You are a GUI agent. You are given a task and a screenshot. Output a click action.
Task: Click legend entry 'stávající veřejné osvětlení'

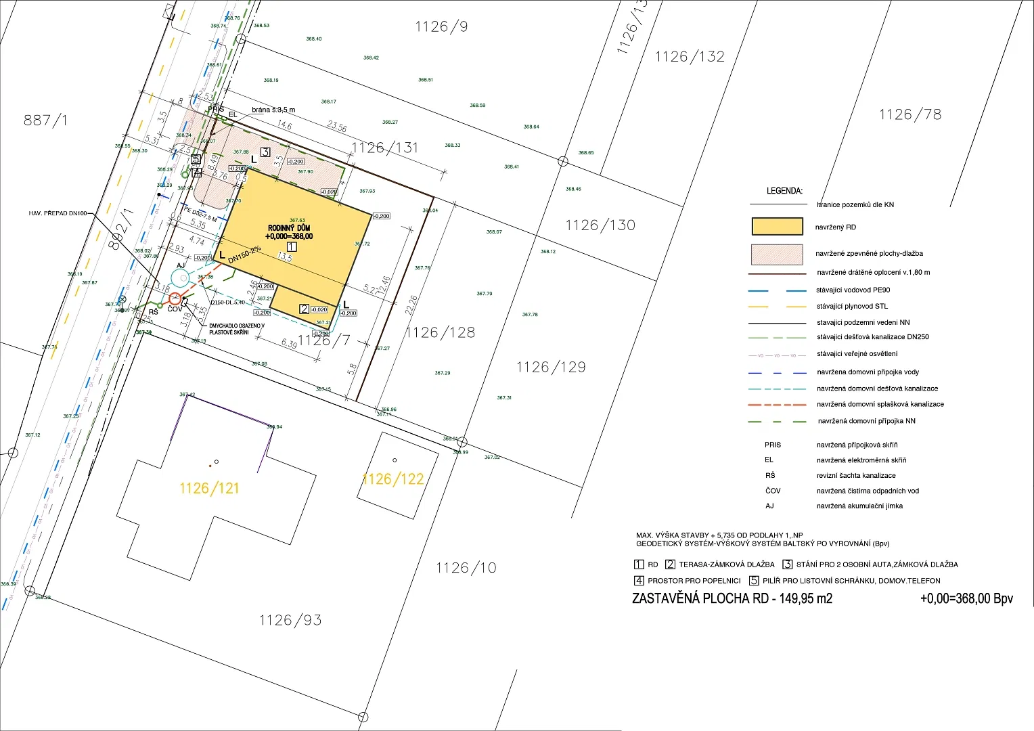tap(857, 354)
